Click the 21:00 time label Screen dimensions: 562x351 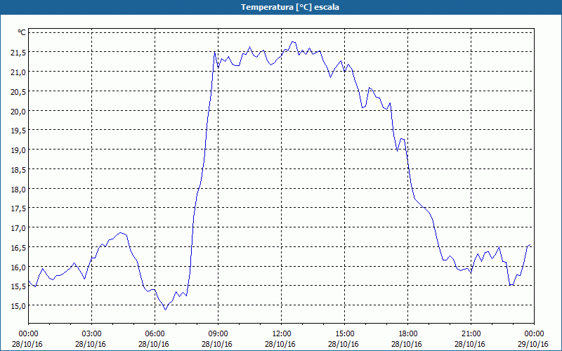471,334
